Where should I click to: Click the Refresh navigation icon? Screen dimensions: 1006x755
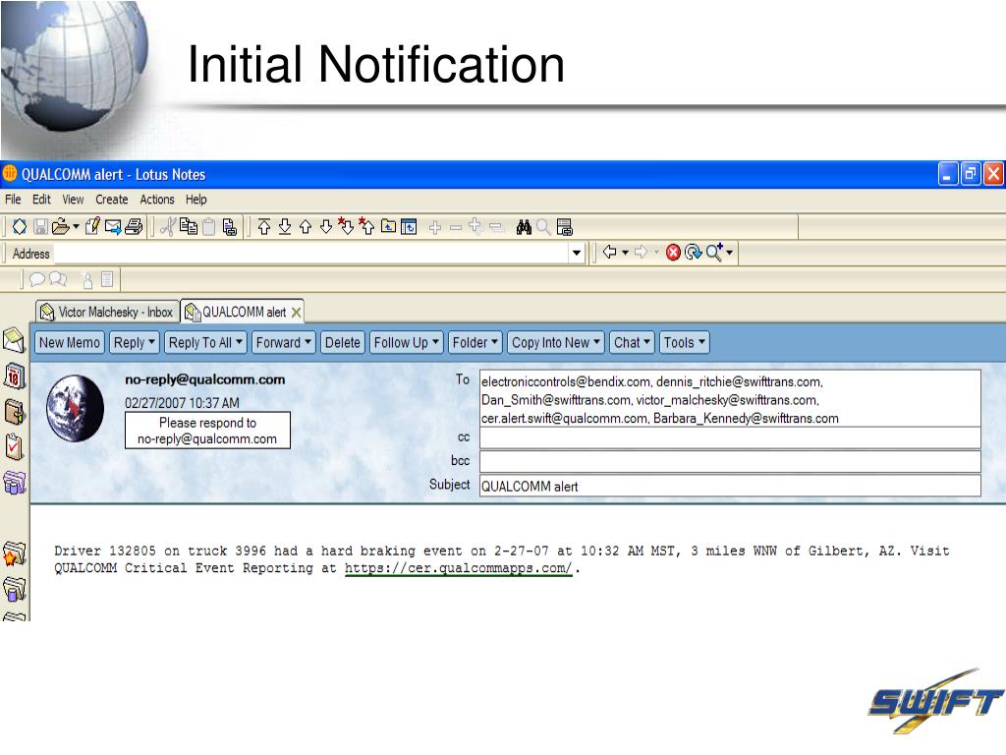[x=693, y=253]
